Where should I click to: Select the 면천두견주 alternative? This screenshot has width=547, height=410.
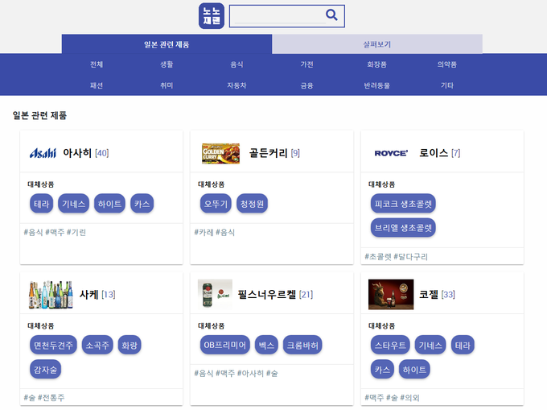tap(53, 345)
